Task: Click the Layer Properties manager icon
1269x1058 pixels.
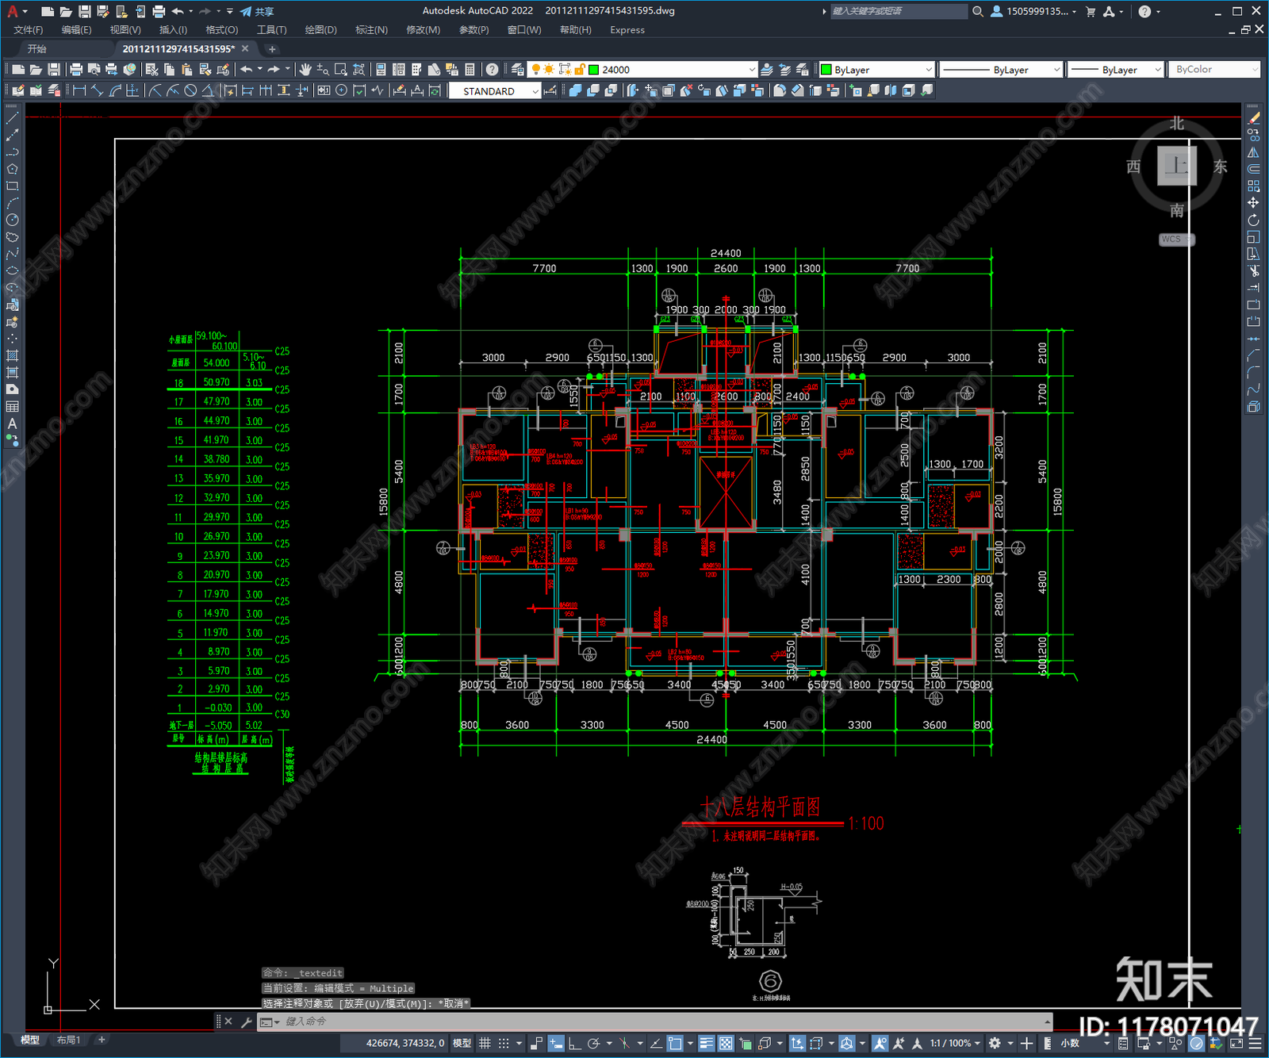Action: point(518,70)
